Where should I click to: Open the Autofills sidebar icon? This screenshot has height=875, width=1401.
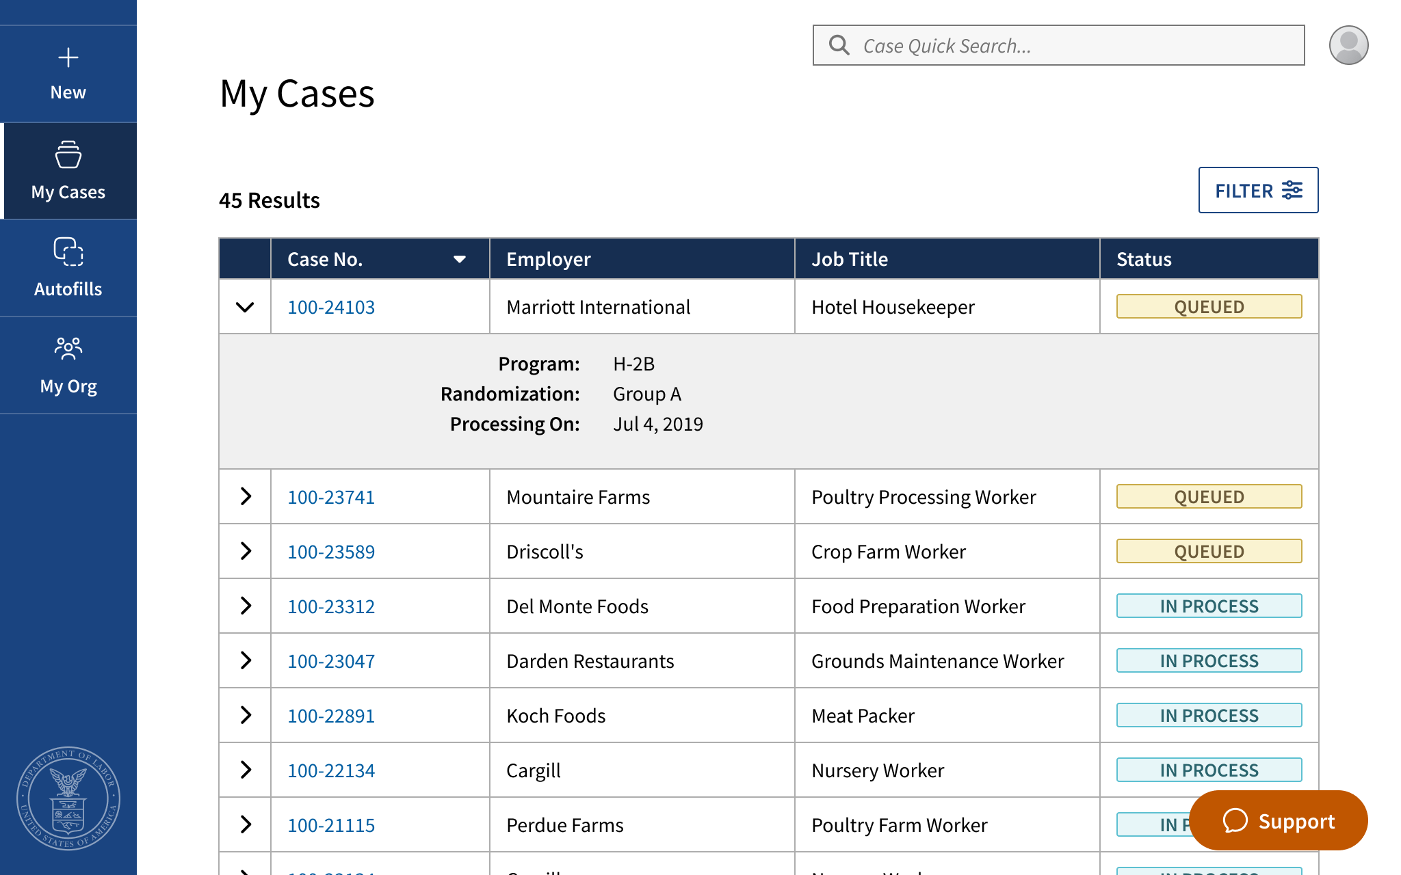click(68, 252)
